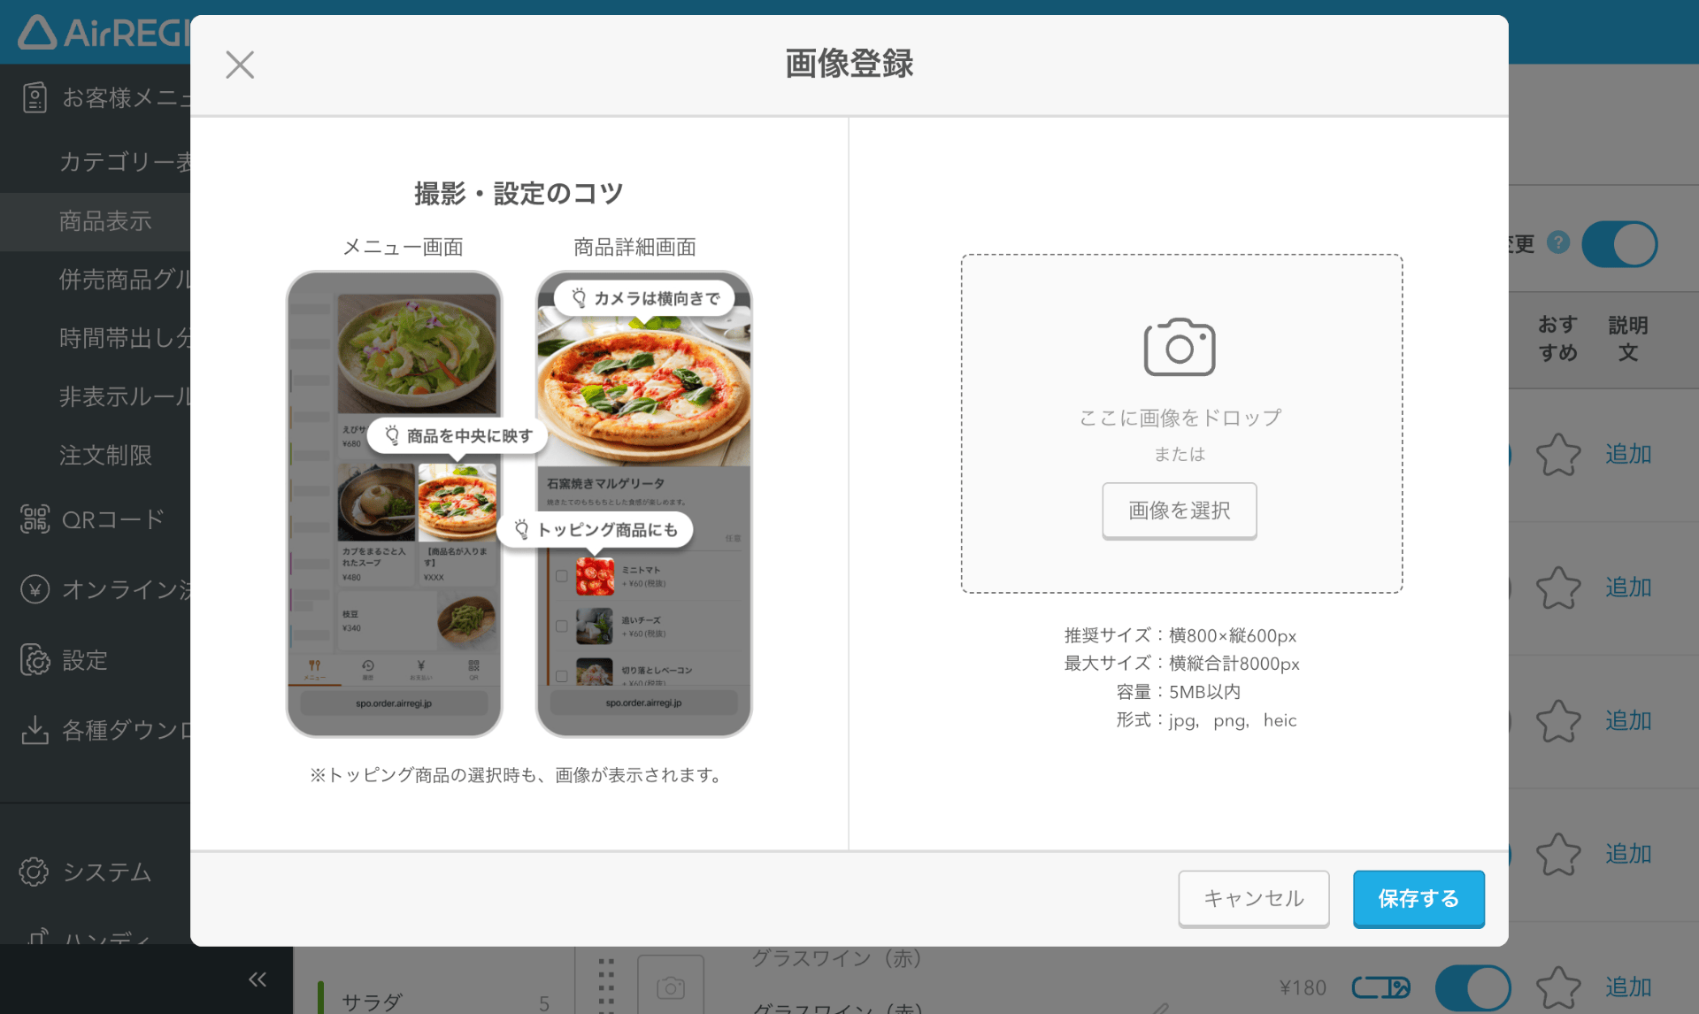The height and width of the screenshot is (1014, 1699).
Task: Select カテゴリー表示 in the sidebar
Action: coord(125,162)
